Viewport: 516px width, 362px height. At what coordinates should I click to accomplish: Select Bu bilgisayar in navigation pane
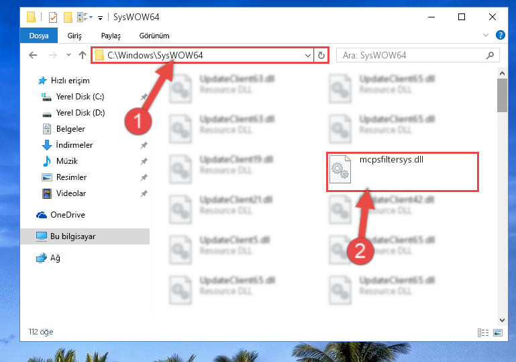point(85,236)
